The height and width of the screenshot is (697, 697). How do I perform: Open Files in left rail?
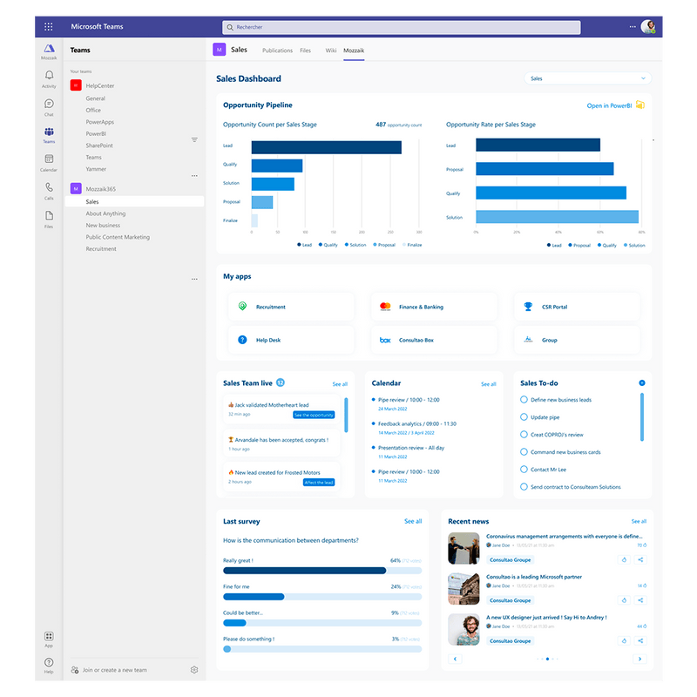click(x=49, y=216)
